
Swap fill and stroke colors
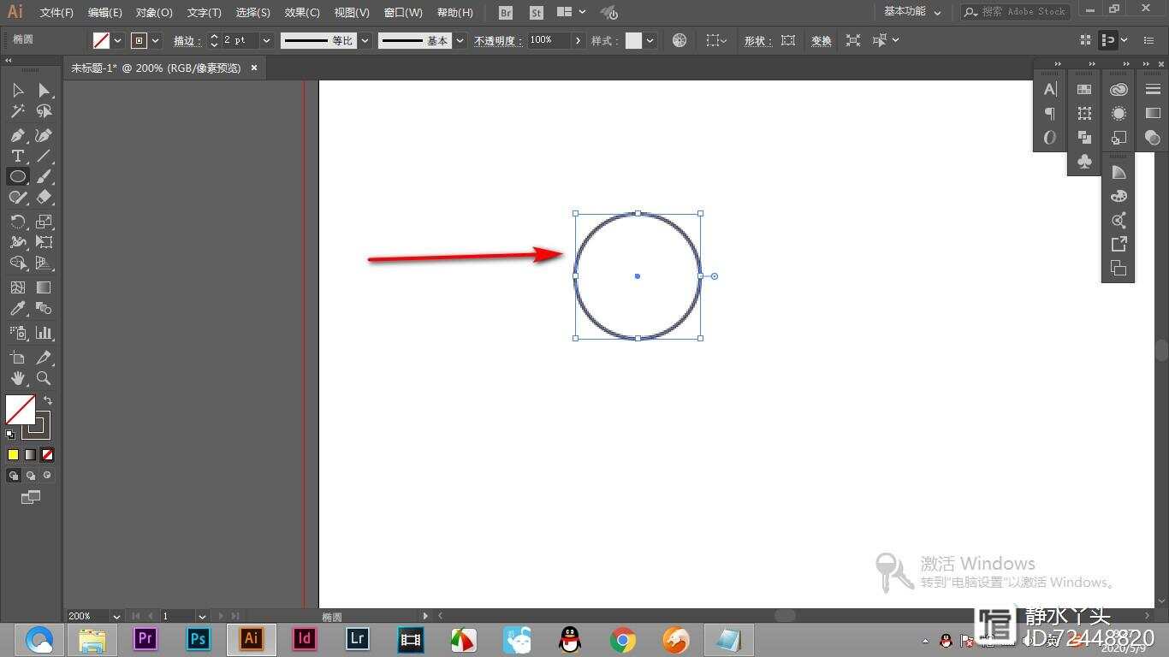pos(48,400)
